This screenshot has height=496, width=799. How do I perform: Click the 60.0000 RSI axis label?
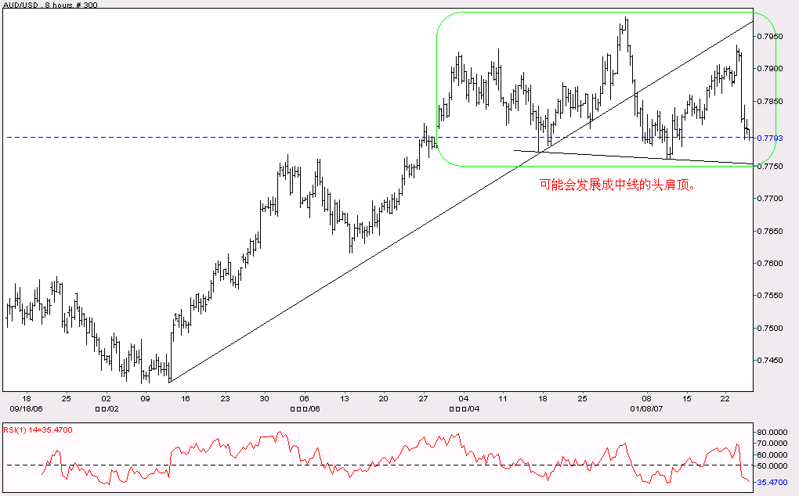click(772, 455)
